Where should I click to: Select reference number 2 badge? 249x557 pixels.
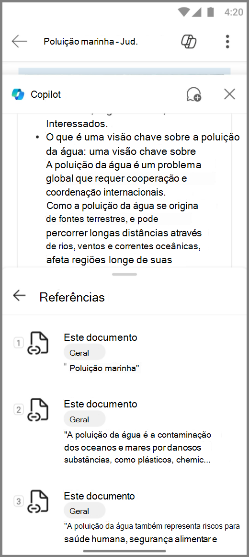(19, 409)
